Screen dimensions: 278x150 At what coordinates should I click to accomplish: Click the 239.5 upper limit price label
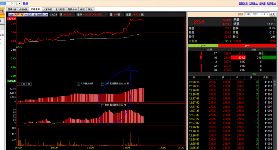click(12, 19)
